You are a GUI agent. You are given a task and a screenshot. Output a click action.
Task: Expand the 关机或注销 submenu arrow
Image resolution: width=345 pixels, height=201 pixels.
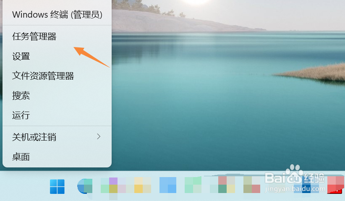[x=99, y=136]
